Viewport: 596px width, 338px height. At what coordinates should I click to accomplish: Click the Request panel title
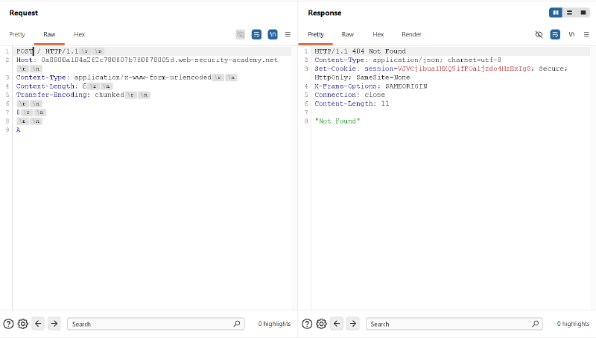pyautogui.click(x=24, y=13)
